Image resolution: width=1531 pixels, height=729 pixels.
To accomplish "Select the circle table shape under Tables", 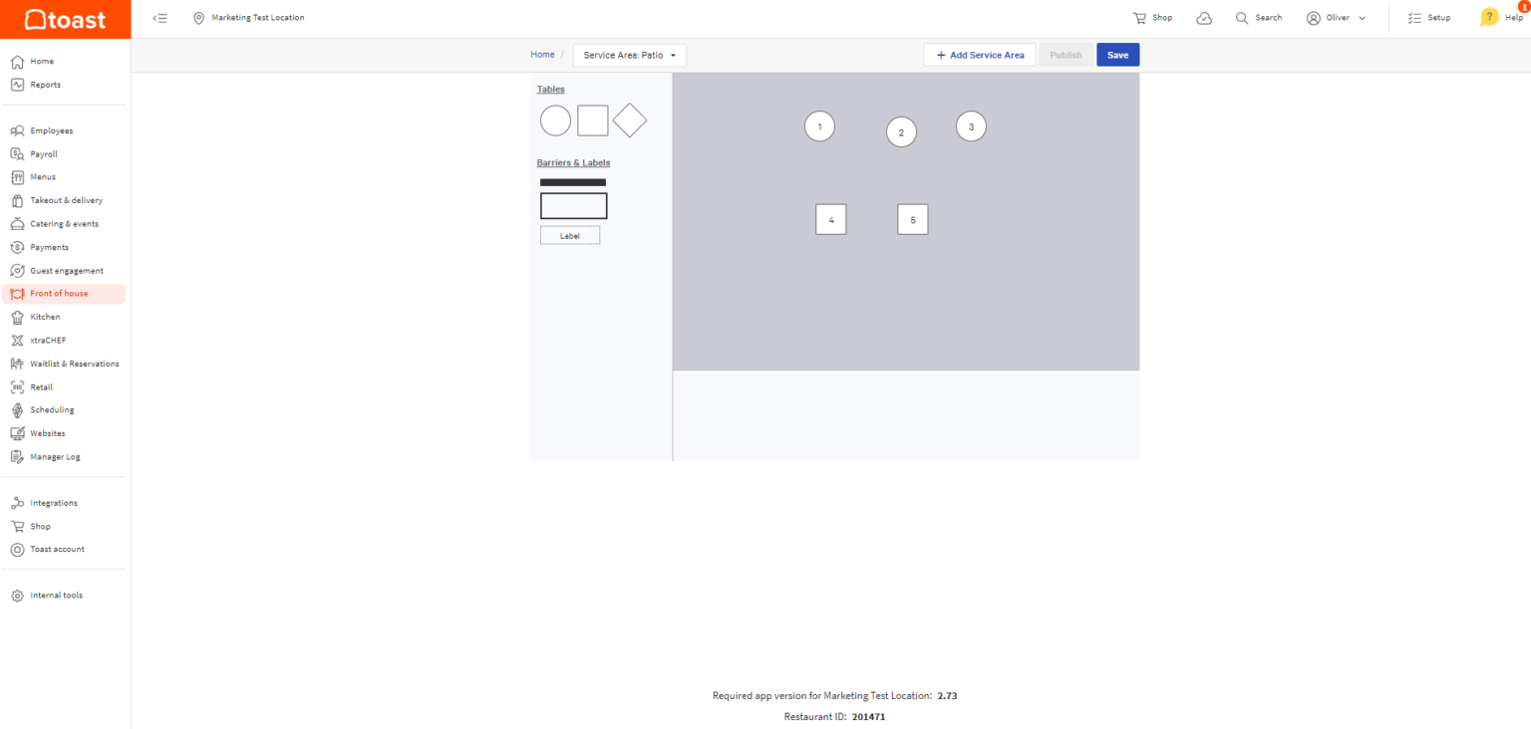I will tap(555, 120).
